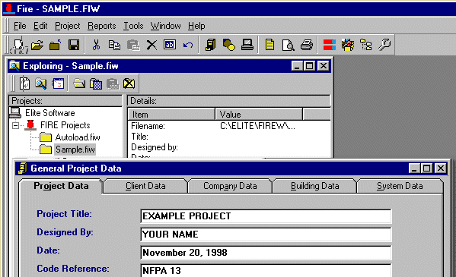
Task: Select Sample.fiw in the Projects tree
Action: click(x=75, y=150)
